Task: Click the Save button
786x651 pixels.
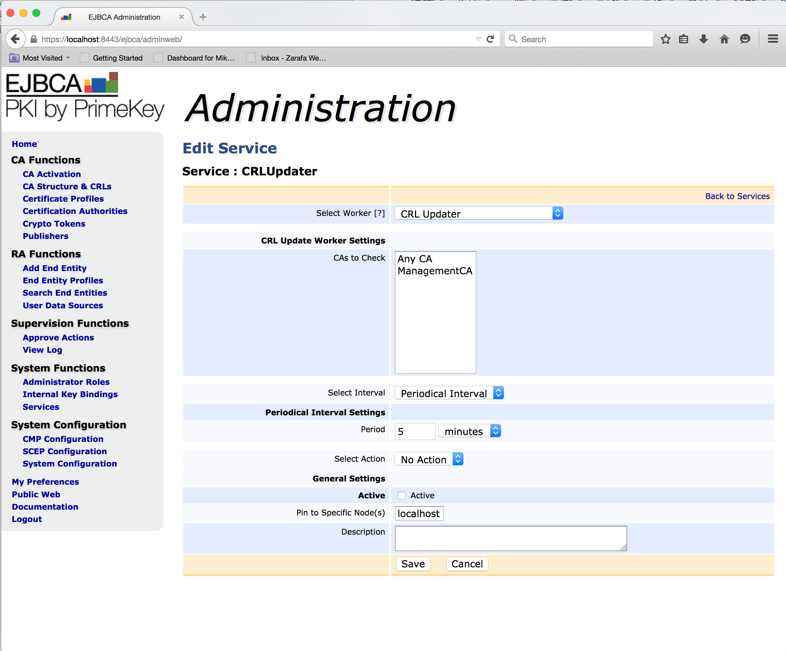Action: coord(412,564)
